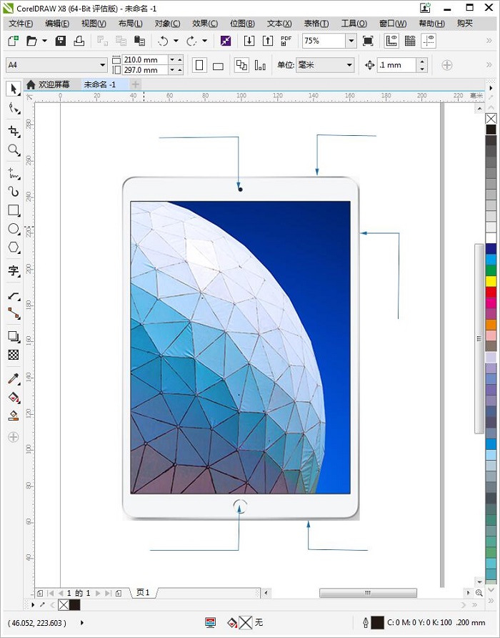Expand the cursor coordinates status arrow
Image resolution: width=500 pixels, height=638 pixels.
(83, 622)
